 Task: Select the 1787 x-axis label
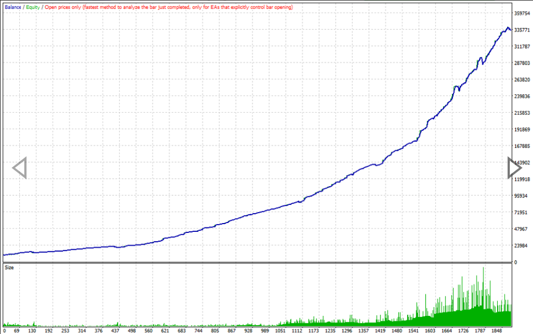click(x=481, y=331)
